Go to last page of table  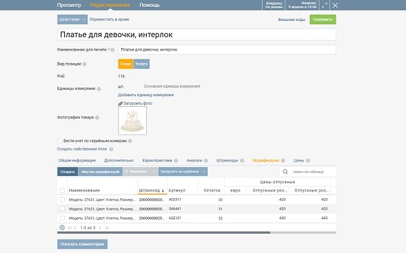tap(107, 228)
